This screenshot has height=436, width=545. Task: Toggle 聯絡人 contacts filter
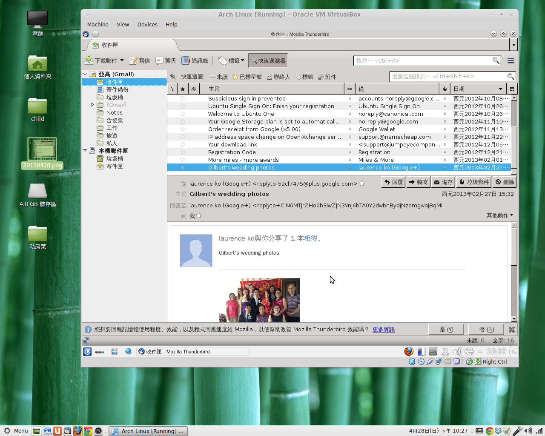click(x=278, y=77)
